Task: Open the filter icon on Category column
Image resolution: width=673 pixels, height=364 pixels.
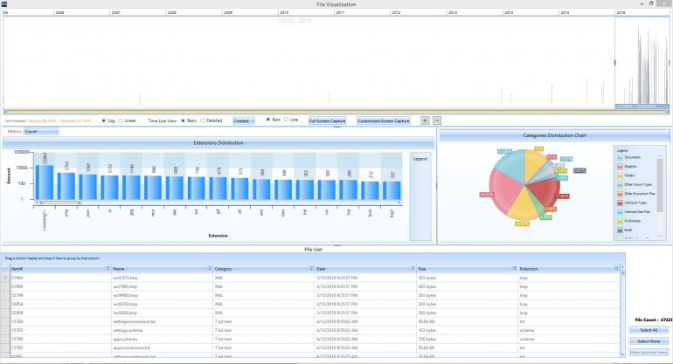Action: [x=311, y=268]
